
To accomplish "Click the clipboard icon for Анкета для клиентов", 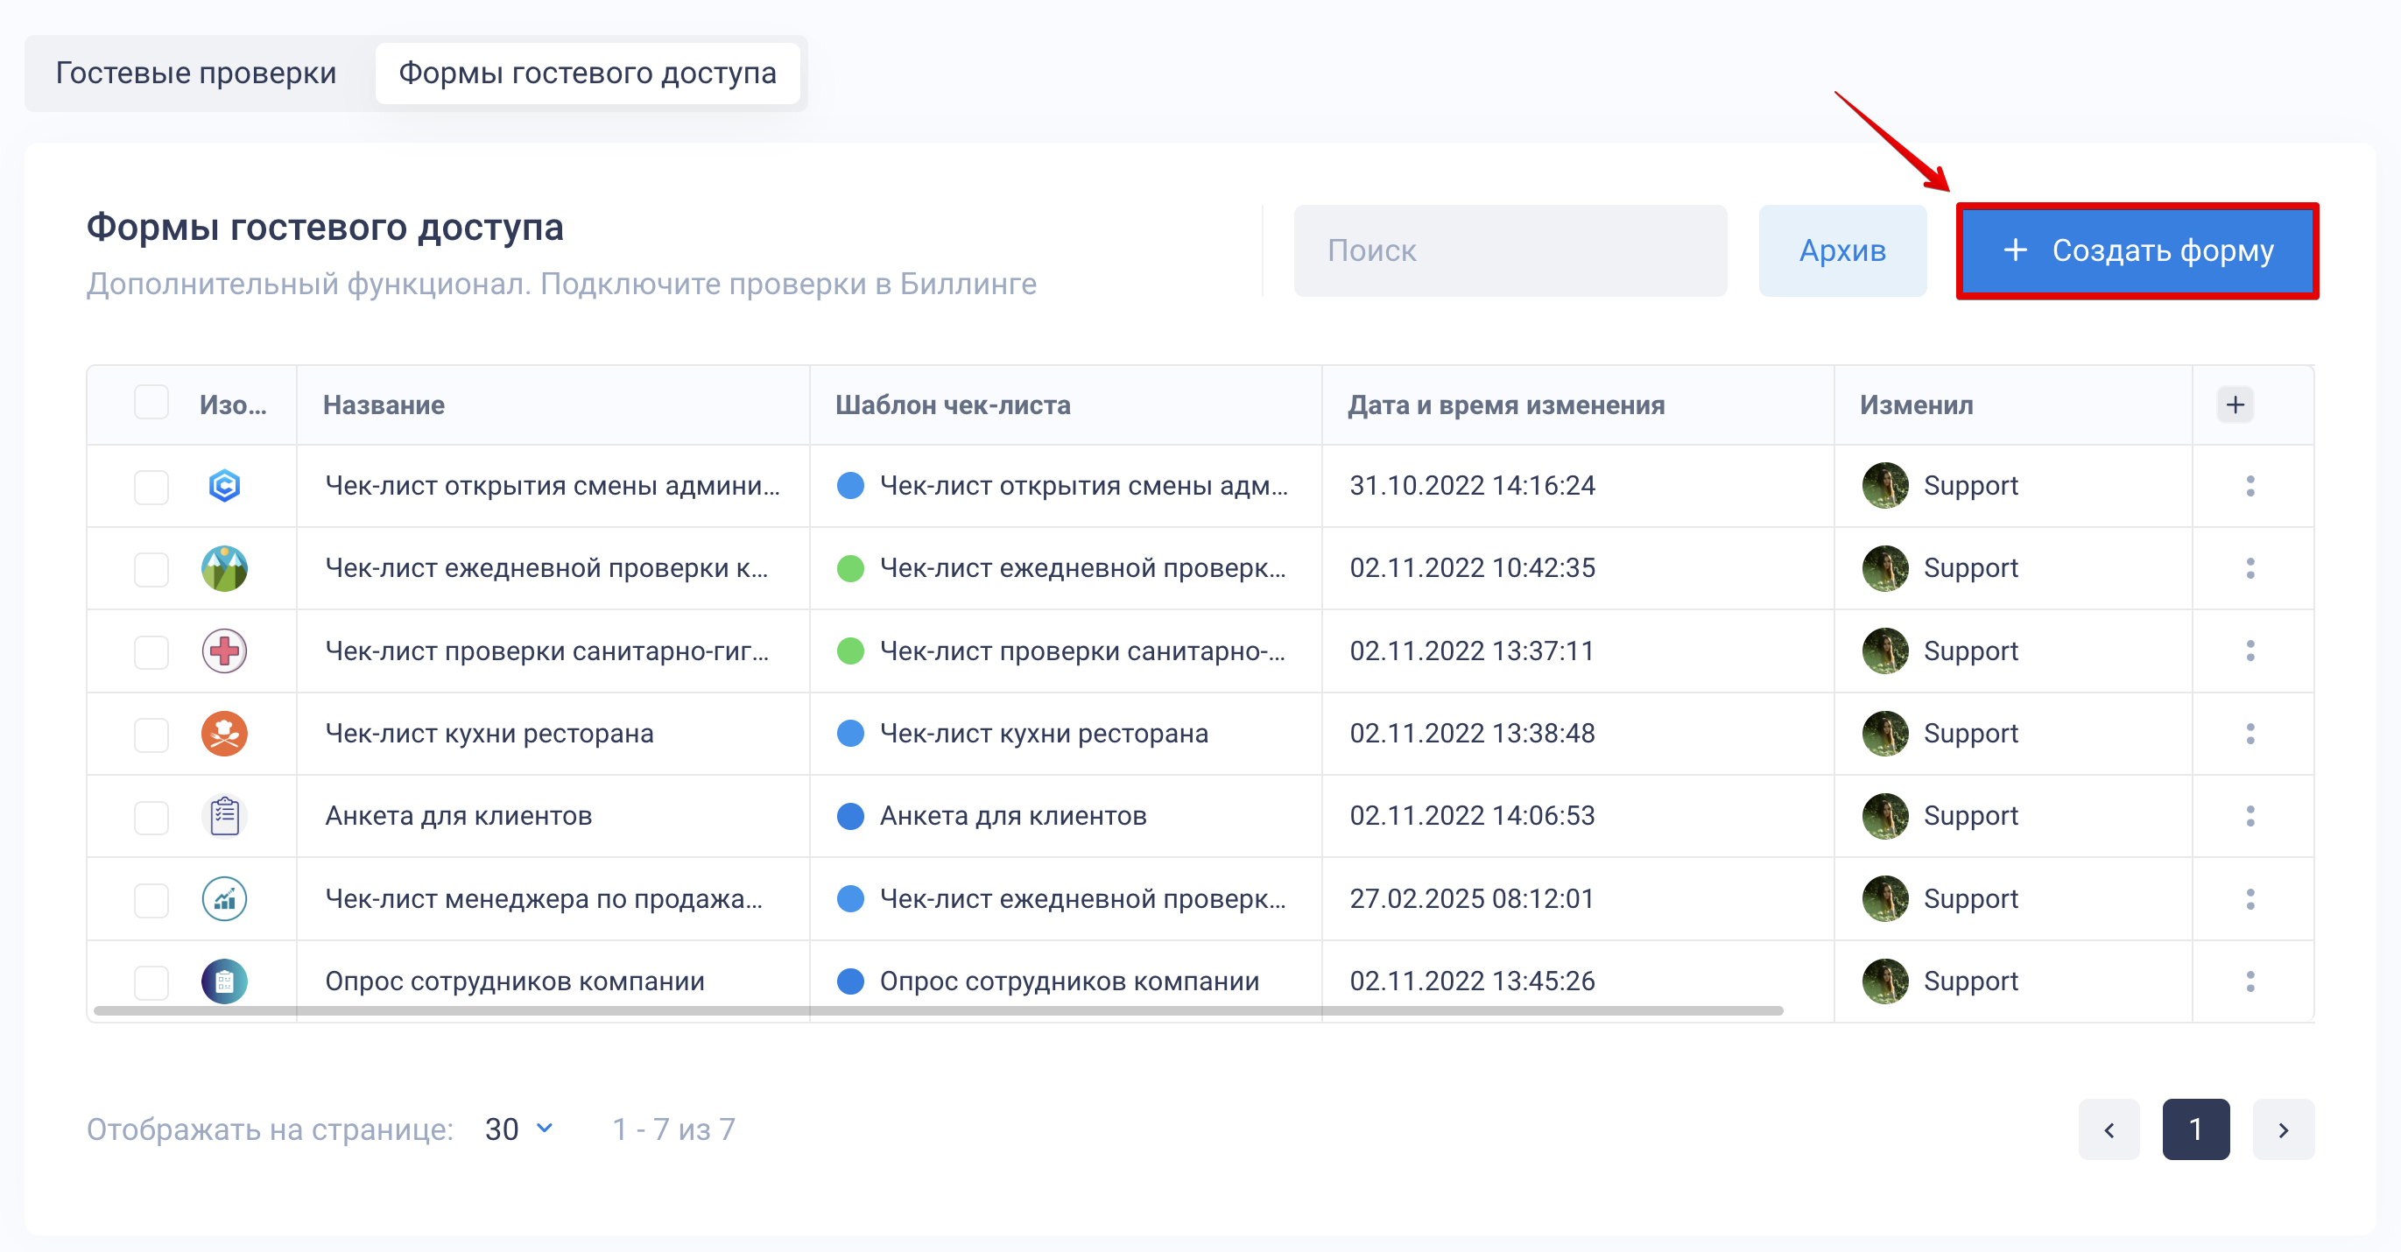I will click(x=223, y=816).
